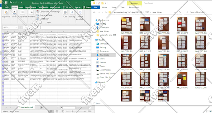212x113 pixels.
Task: Click the Refresh button beside the address bar
Action: pos(180,12)
